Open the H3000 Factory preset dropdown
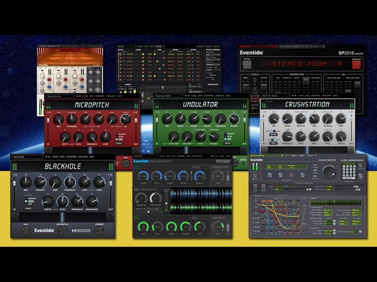 point(267,156)
